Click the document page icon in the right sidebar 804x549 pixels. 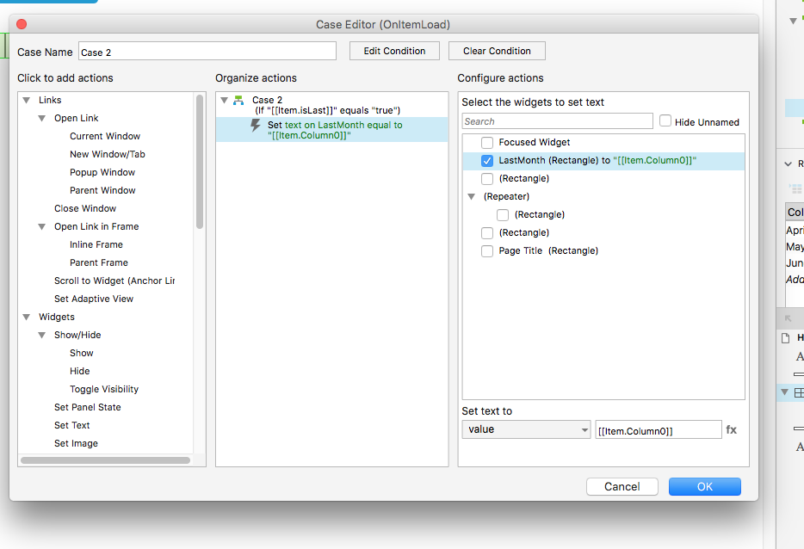click(x=786, y=337)
